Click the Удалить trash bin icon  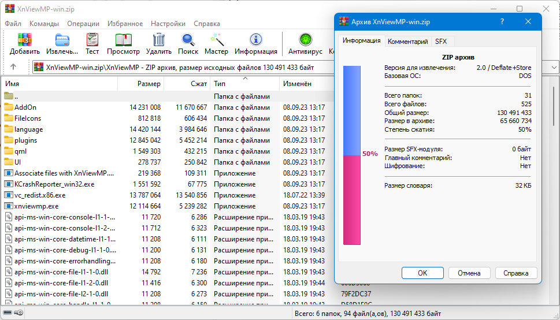pos(158,40)
